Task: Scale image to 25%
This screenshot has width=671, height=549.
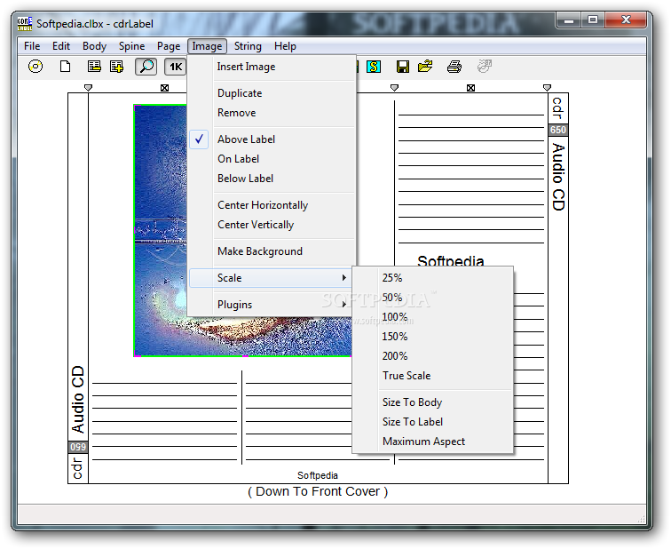Action: click(432, 278)
